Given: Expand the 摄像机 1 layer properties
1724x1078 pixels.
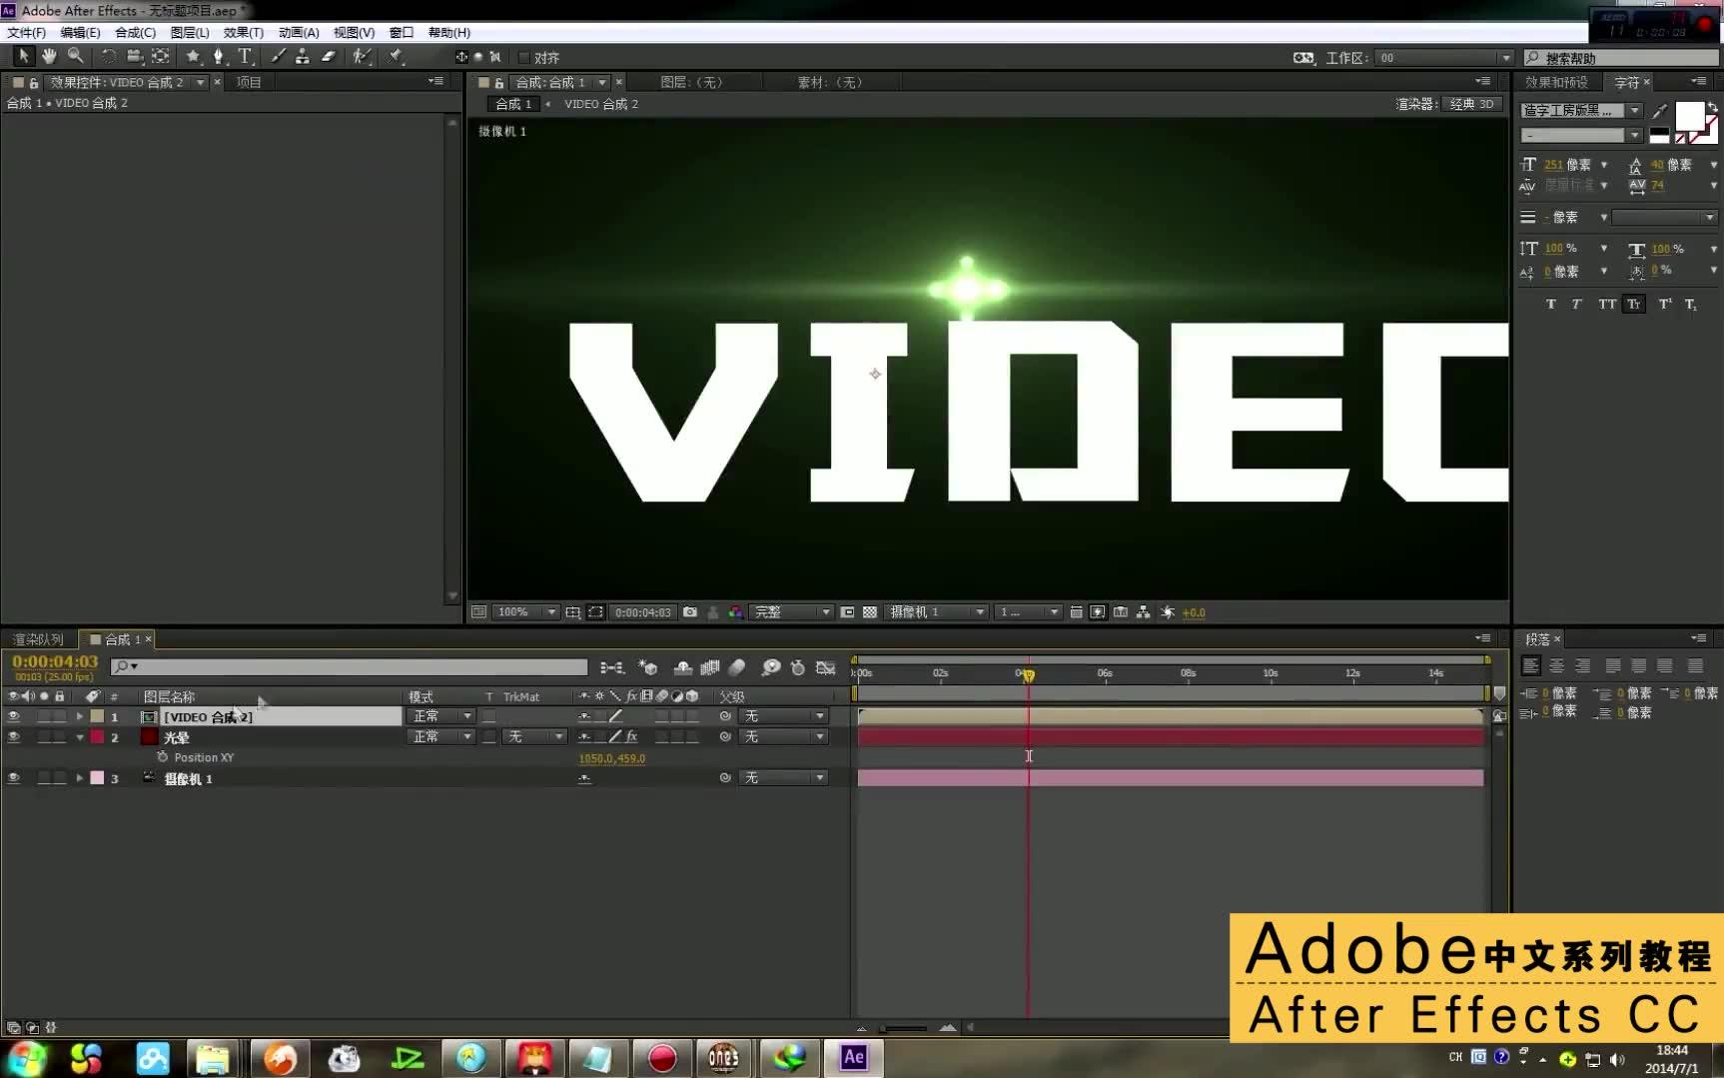Looking at the screenshot, I should coord(79,777).
